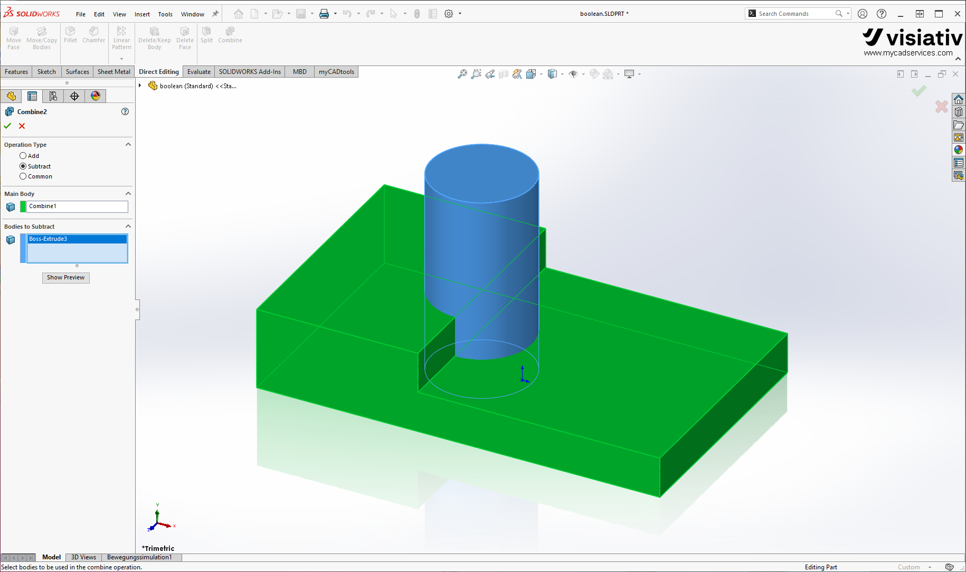Open the DimXpertManager crosshair tab icon

(x=74, y=96)
